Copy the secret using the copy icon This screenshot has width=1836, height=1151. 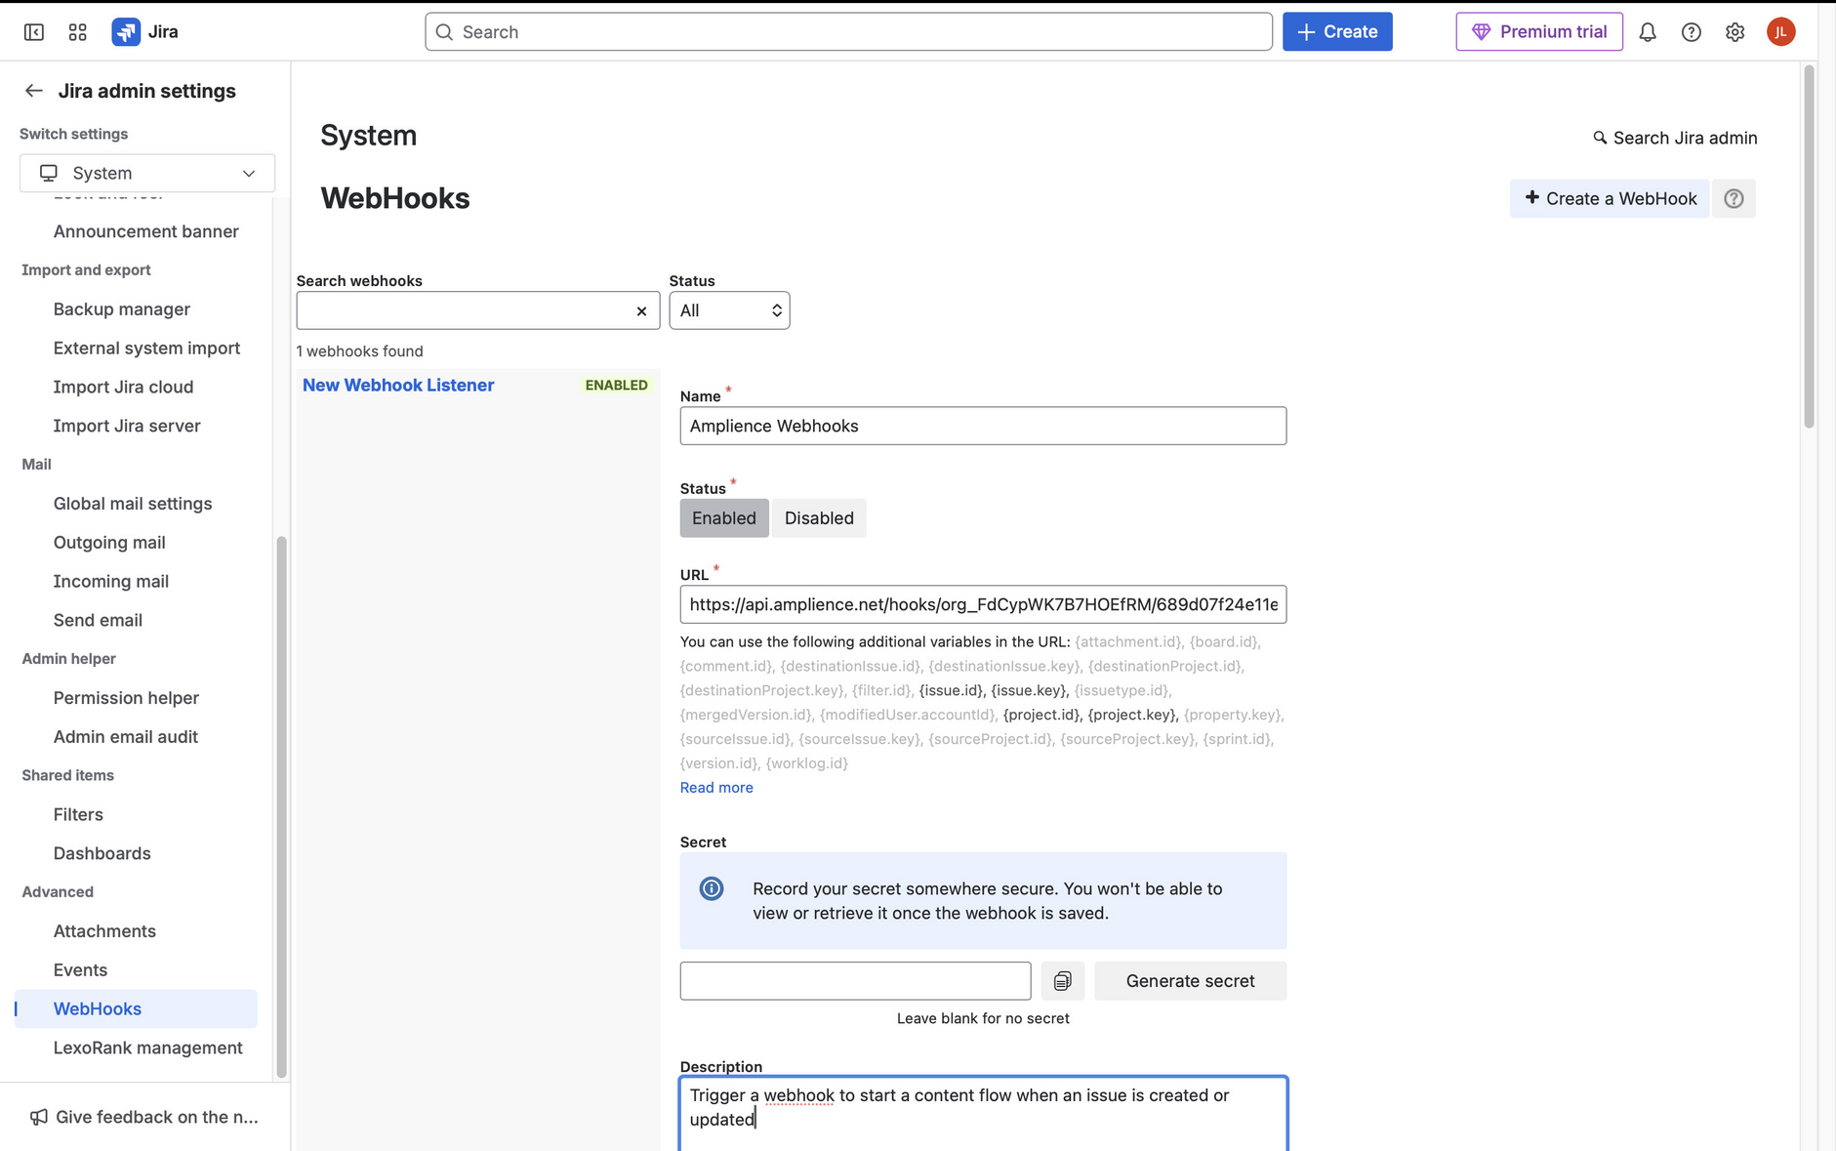click(1062, 980)
